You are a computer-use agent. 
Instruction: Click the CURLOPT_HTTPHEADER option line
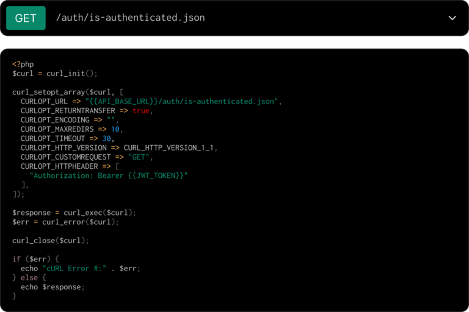[x=70, y=166]
